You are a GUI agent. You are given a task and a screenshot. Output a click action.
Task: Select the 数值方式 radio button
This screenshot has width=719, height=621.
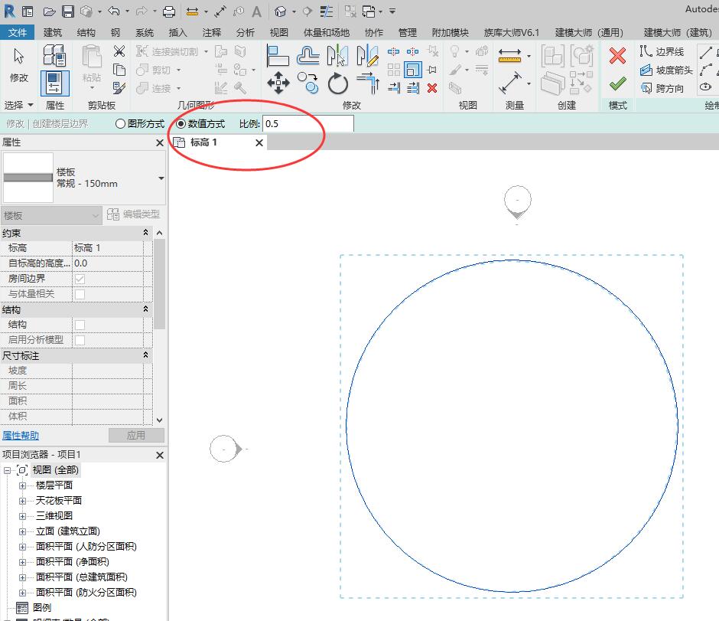(181, 123)
